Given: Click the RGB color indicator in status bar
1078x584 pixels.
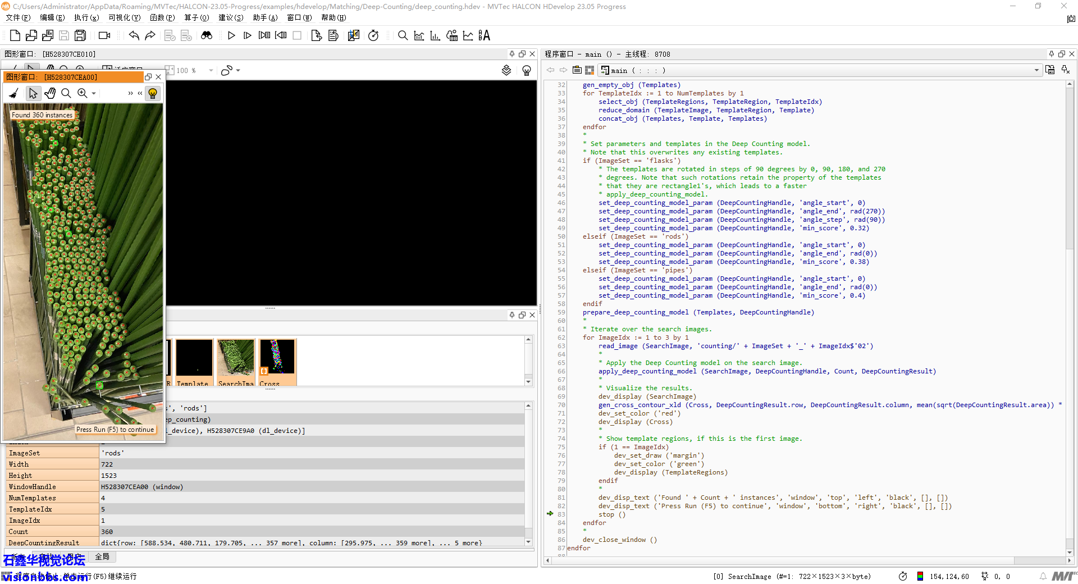Looking at the screenshot, I should point(920,576).
